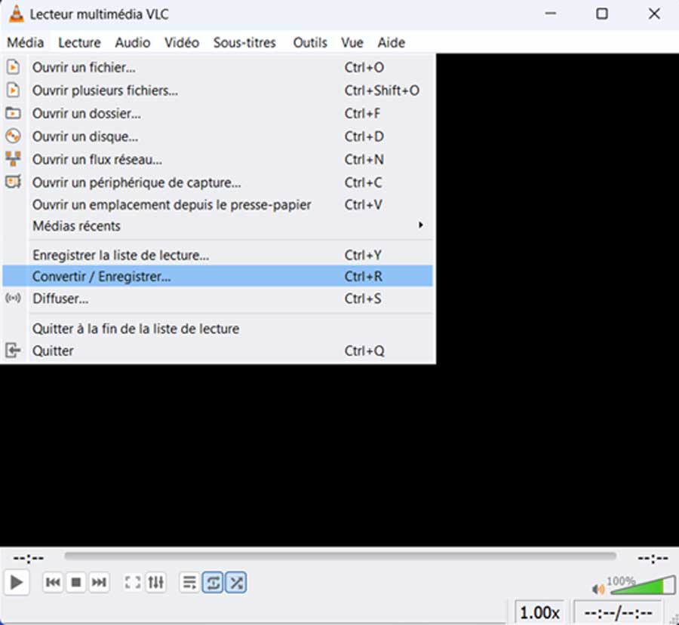
Task: Choose Ouvrir plusieurs fichiers...
Action: pyautogui.click(x=218, y=90)
